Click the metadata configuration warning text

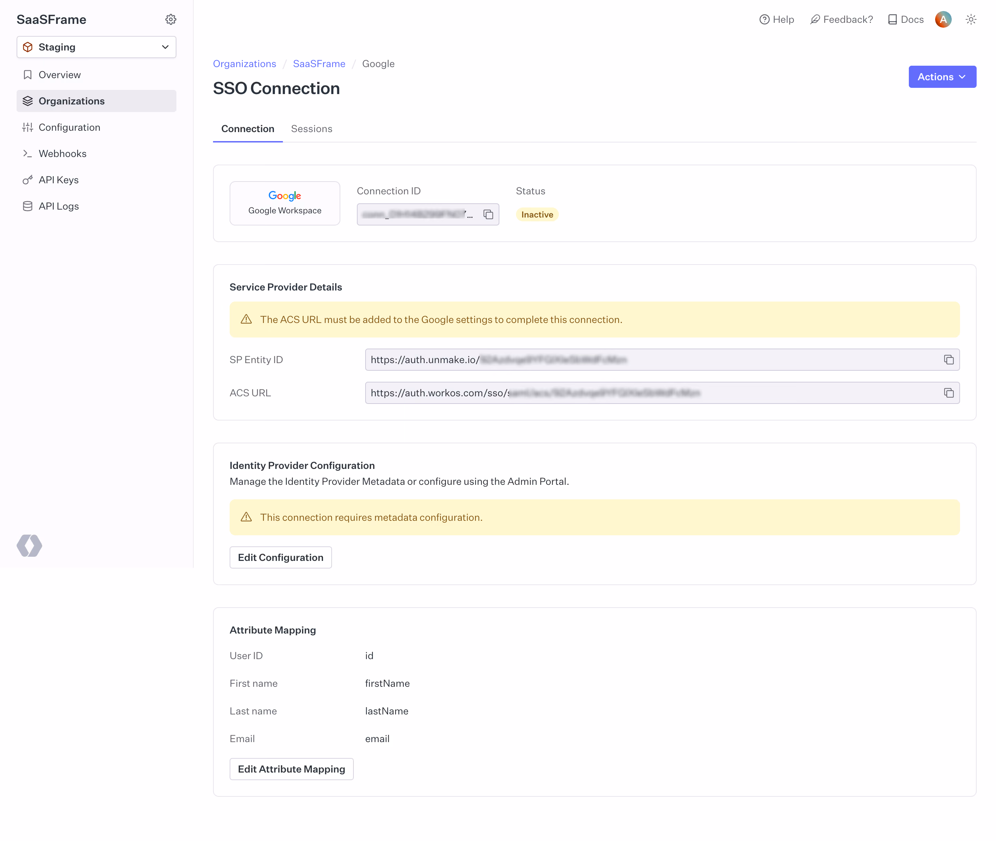(x=371, y=517)
